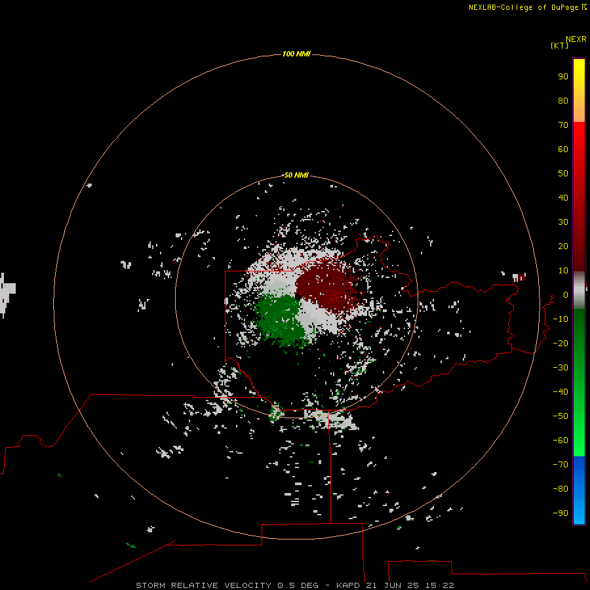Click the 90 value on velocity scale
This screenshot has width=590, height=590.
563,77
